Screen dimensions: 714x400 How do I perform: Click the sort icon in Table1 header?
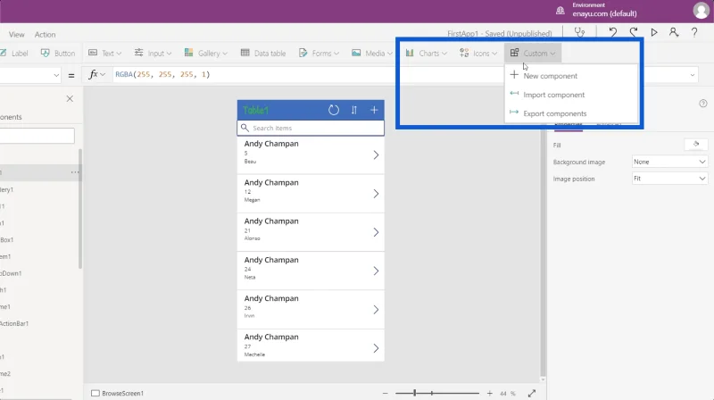pyautogui.click(x=353, y=110)
